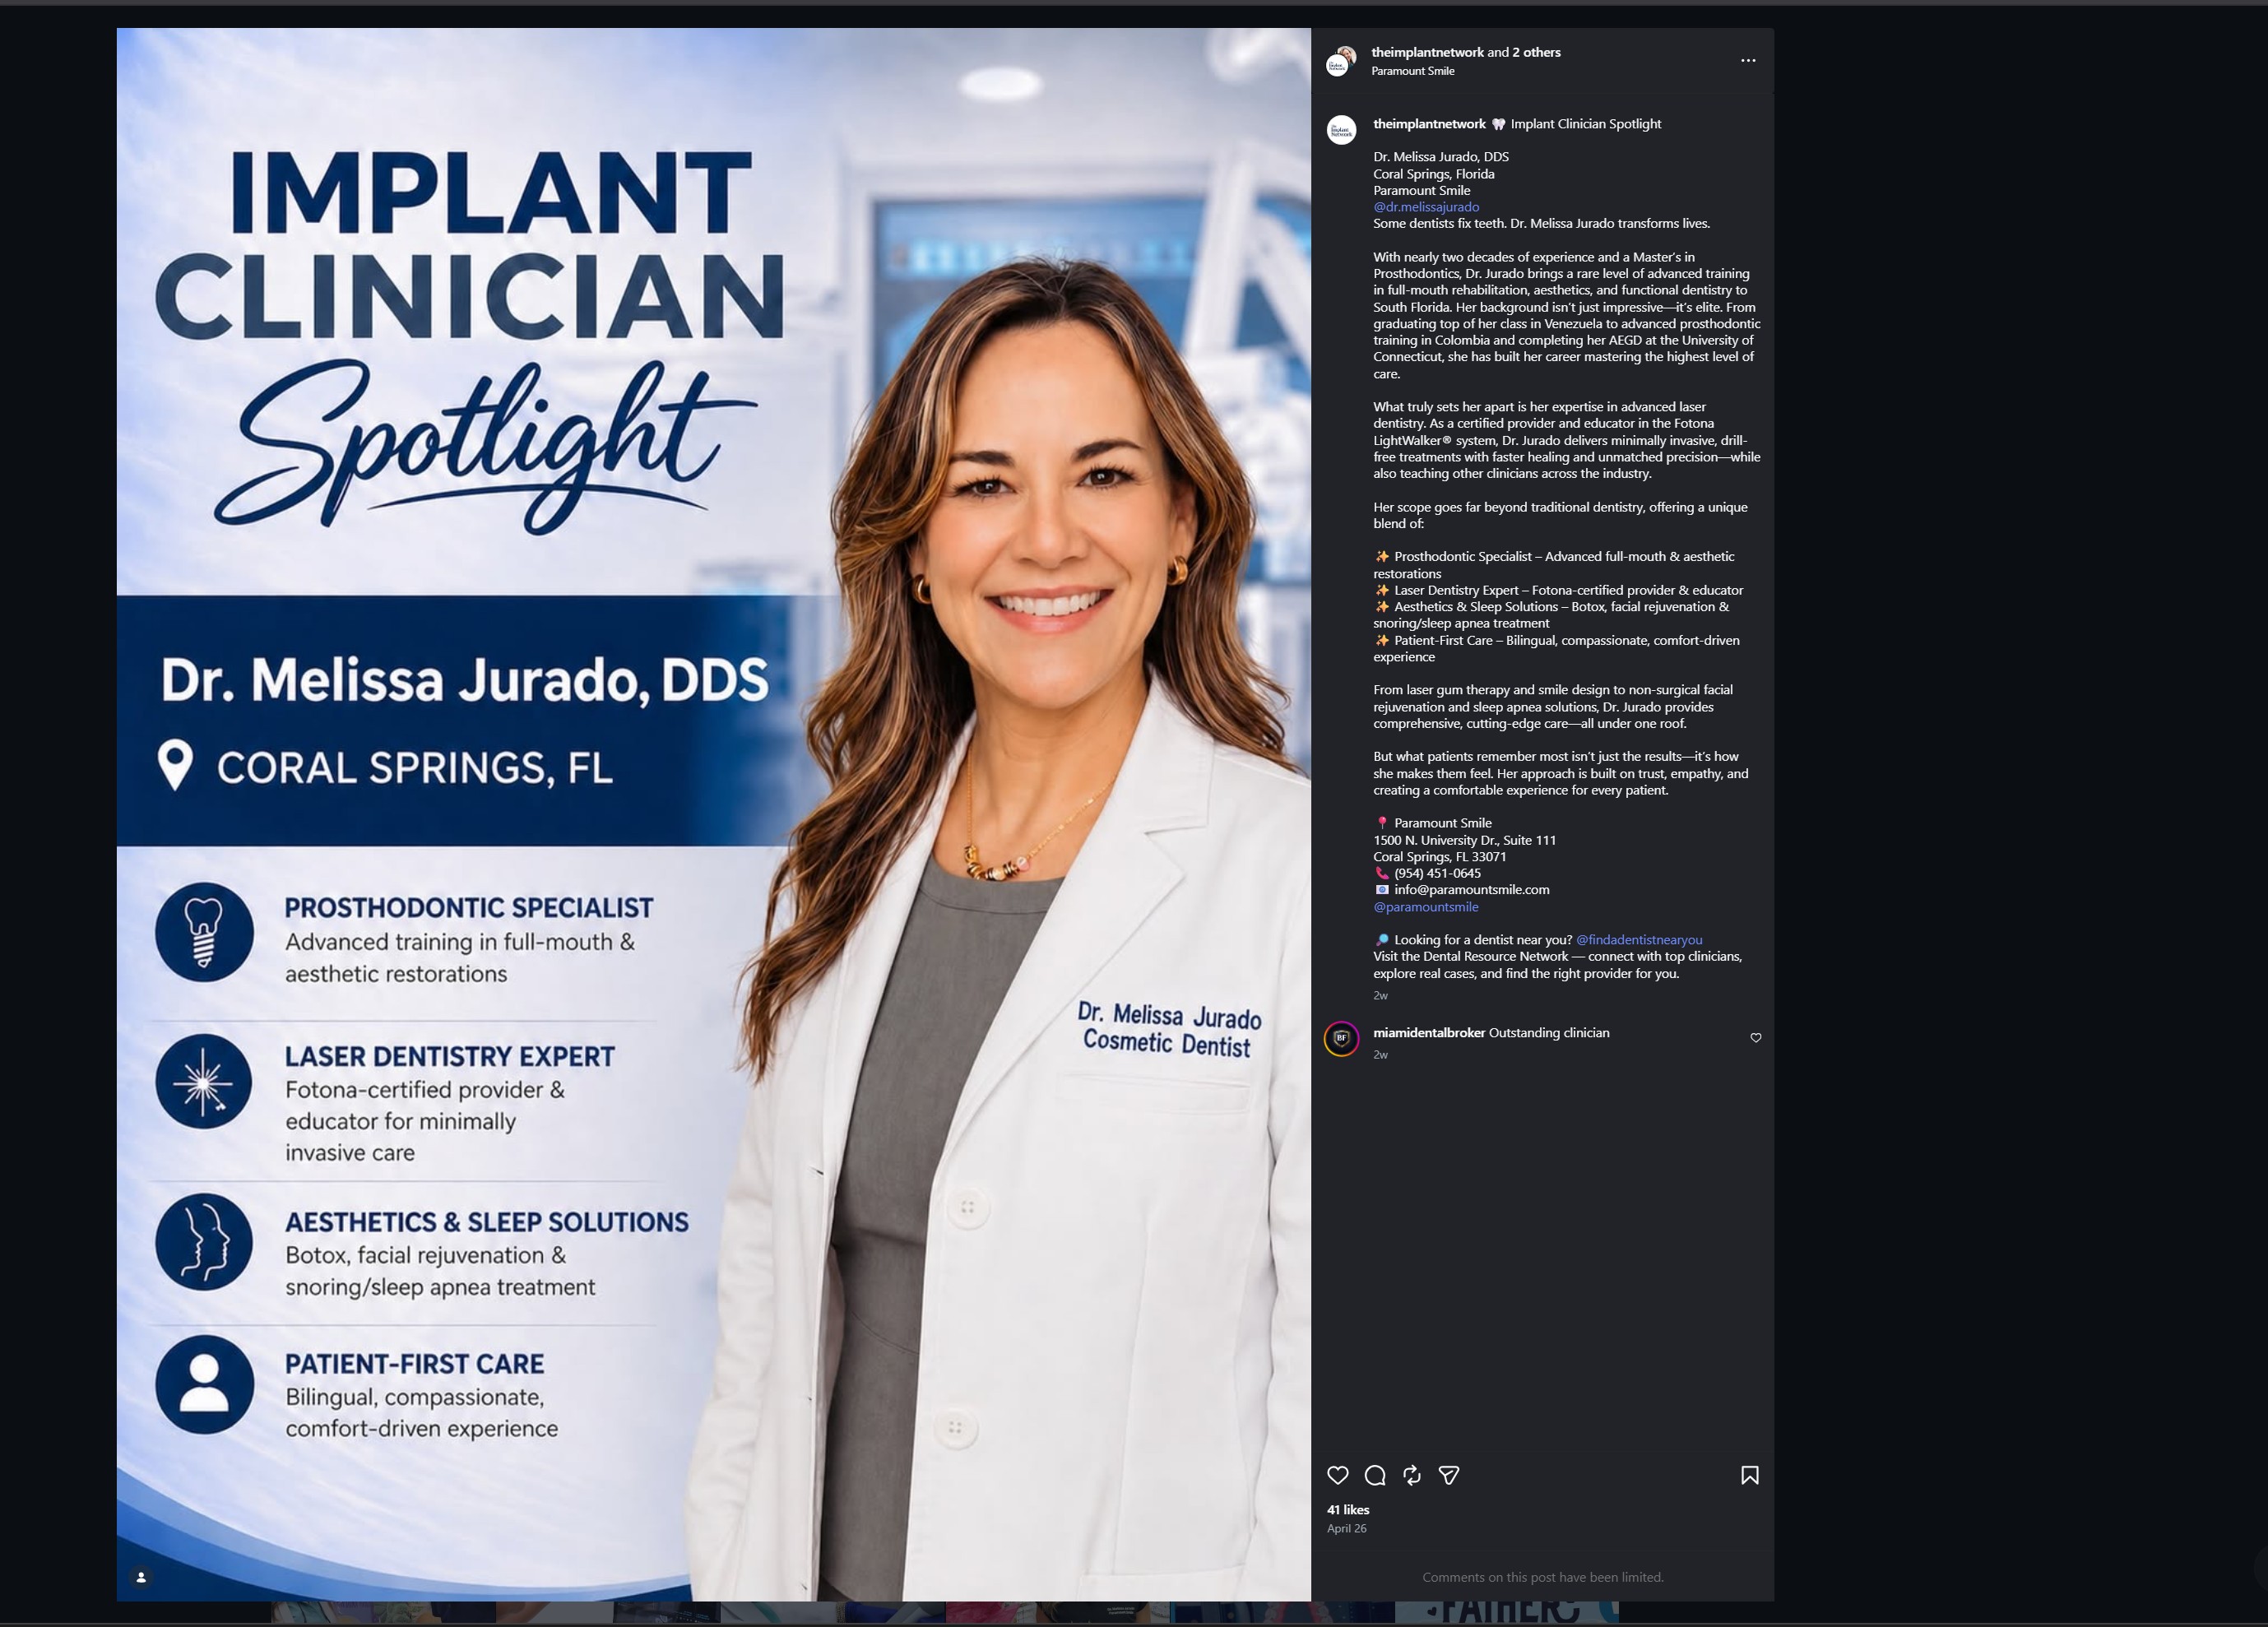Show tagged people icon on the photo
Image resolution: width=2268 pixels, height=1627 pixels.
(141, 1577)
